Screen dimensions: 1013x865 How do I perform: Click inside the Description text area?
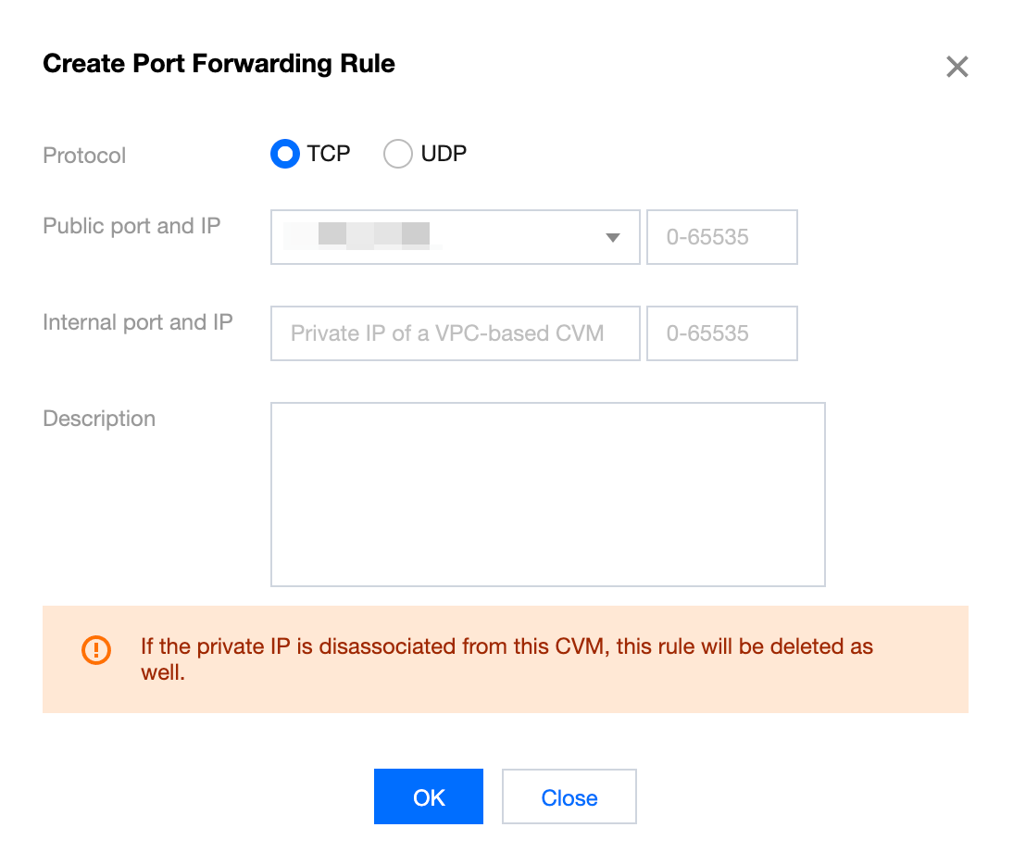tap(547, 494)
